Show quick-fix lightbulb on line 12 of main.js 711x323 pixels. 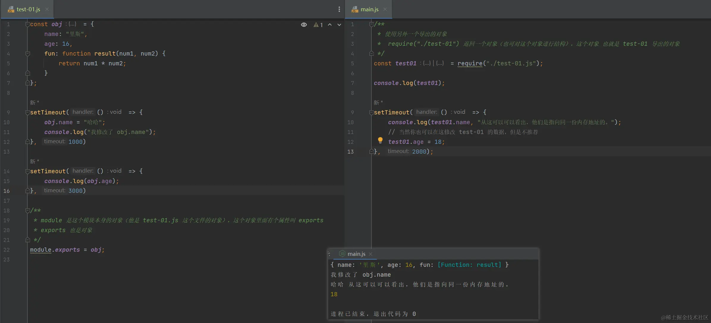coord(380,140)
